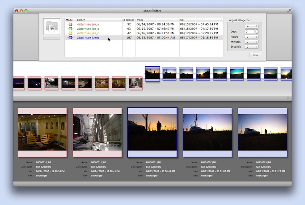The height and width of the screenshot is (205, 305).
Task: Open the plus/minus sign dropdown
Action: click(x=252, y=26)
